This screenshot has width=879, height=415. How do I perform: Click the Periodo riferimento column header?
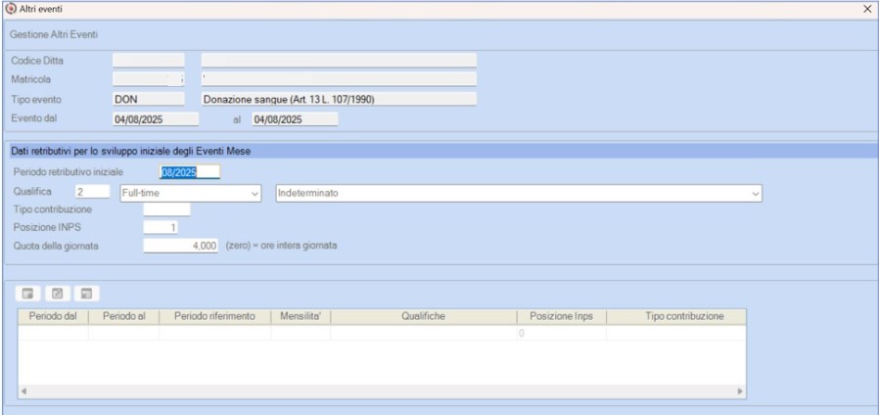pos(215,316)
